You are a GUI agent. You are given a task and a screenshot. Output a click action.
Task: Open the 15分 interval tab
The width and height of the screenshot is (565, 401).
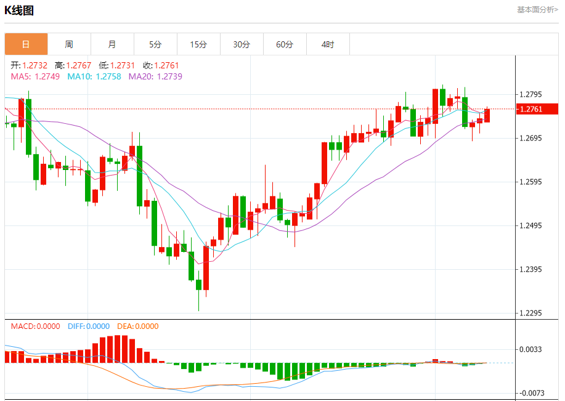(198, 44)
